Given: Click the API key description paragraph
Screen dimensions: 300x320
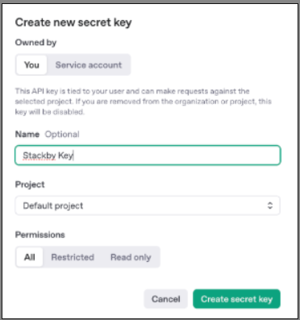Looking at the screenshot, I should (144, 102).
